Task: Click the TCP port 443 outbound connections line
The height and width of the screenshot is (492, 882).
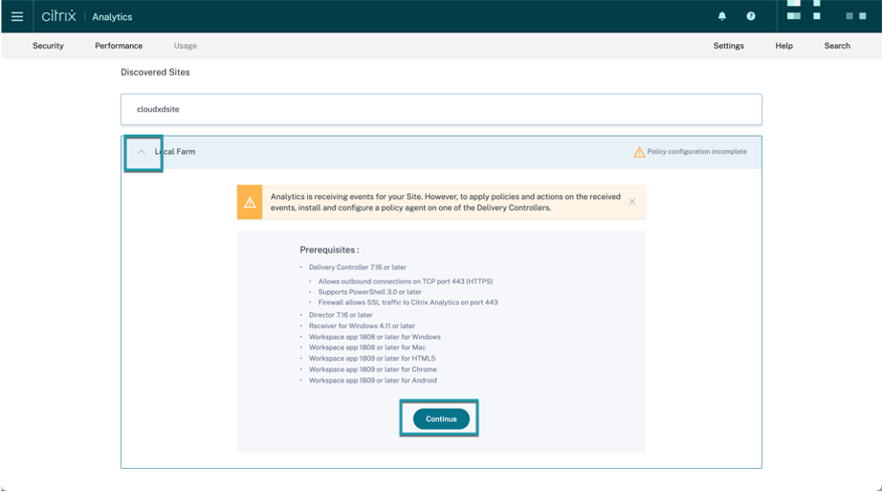Action: click(405, 281)
